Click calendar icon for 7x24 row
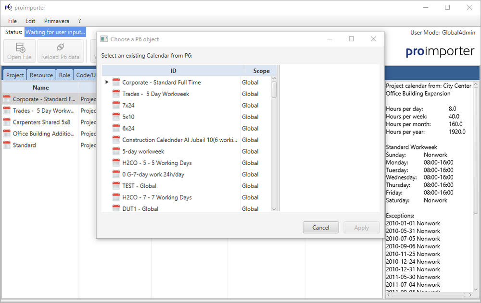Viewport: 481px width, 303px height. tap(116, 105)
